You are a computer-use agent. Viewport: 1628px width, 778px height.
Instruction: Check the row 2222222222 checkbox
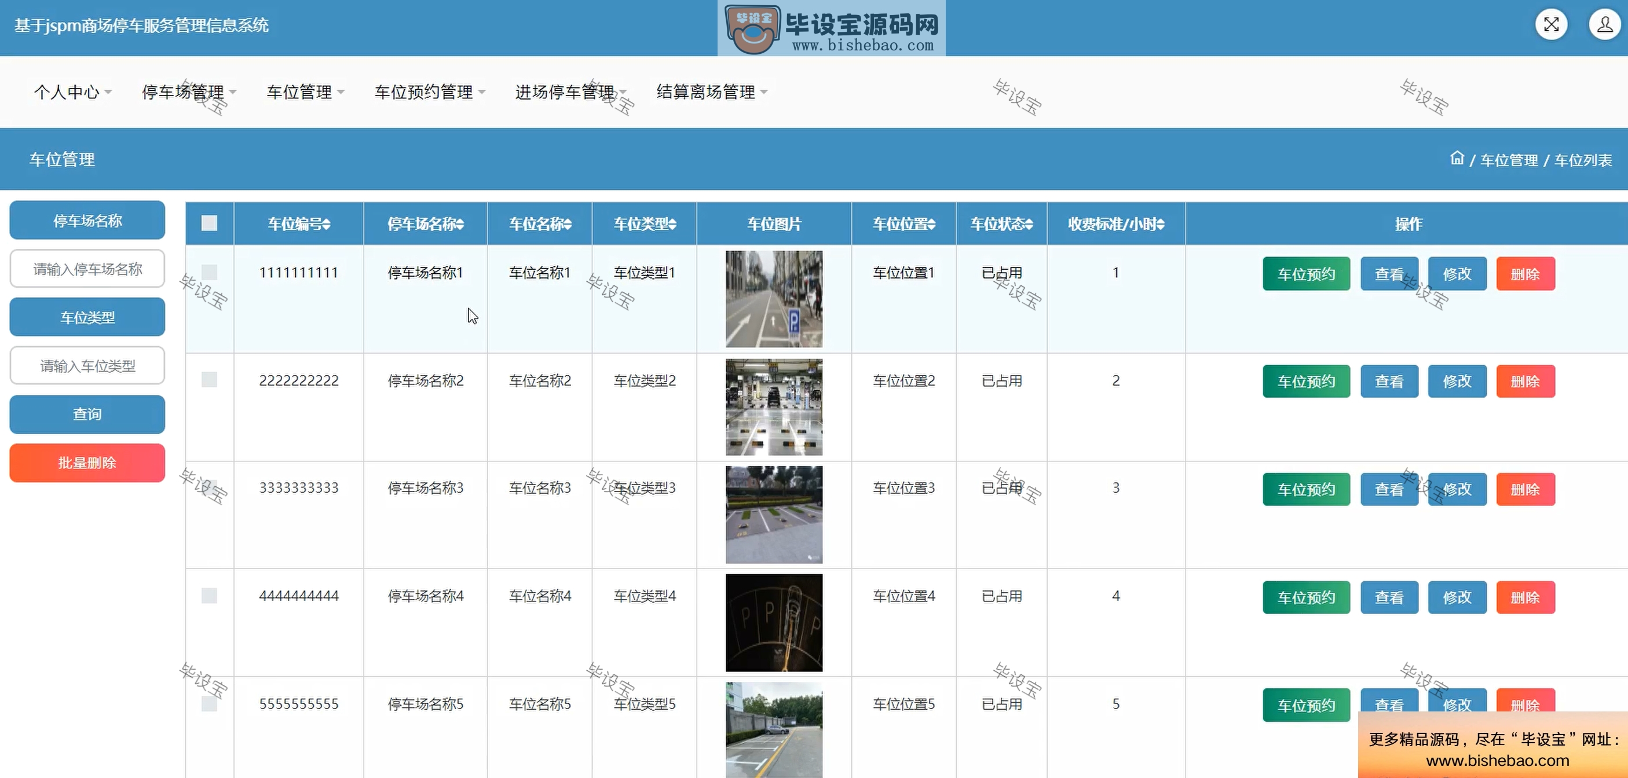coord(209,380)
